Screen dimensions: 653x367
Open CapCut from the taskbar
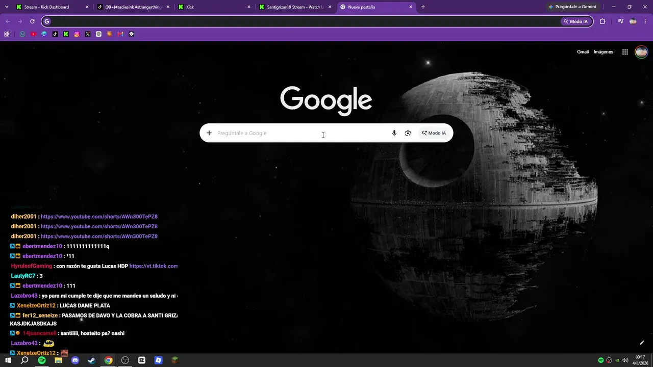(142, 360)
